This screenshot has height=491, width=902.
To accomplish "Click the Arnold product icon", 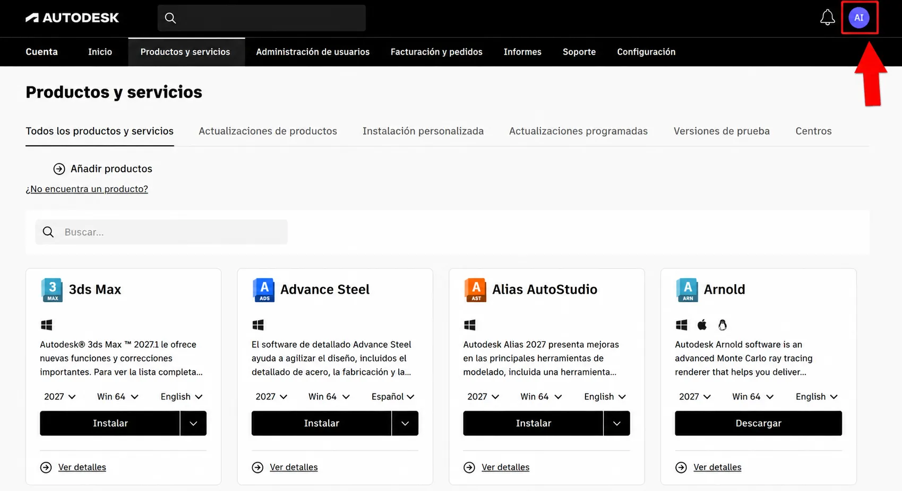I will click(x=688, y=290).
